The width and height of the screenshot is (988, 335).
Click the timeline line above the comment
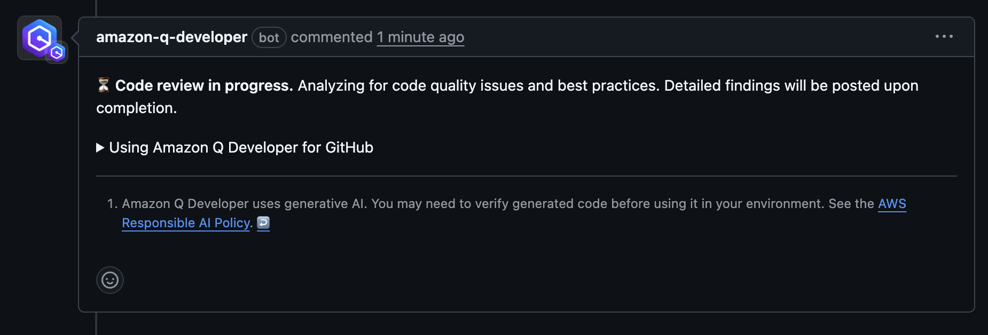96,6
